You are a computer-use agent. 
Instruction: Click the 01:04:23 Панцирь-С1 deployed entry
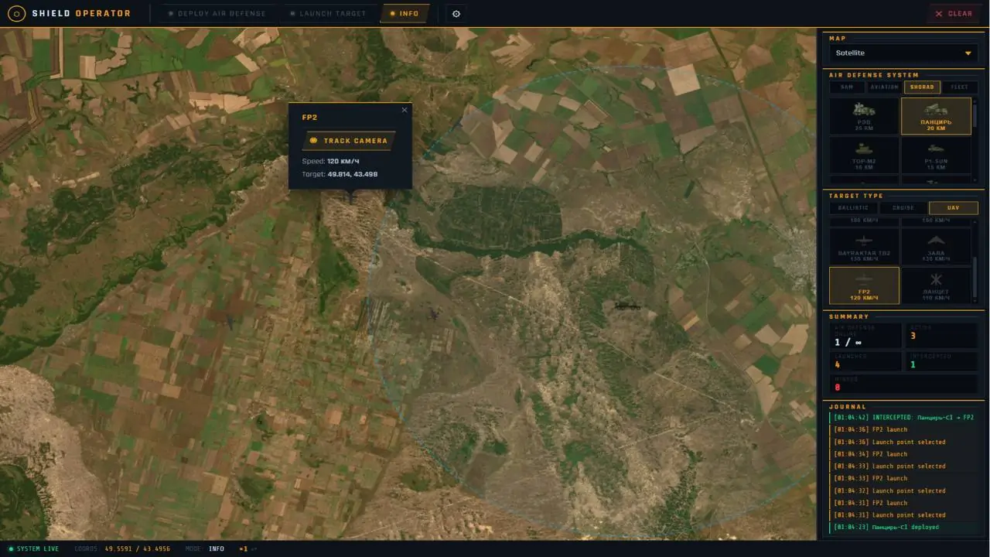[903, 527]
